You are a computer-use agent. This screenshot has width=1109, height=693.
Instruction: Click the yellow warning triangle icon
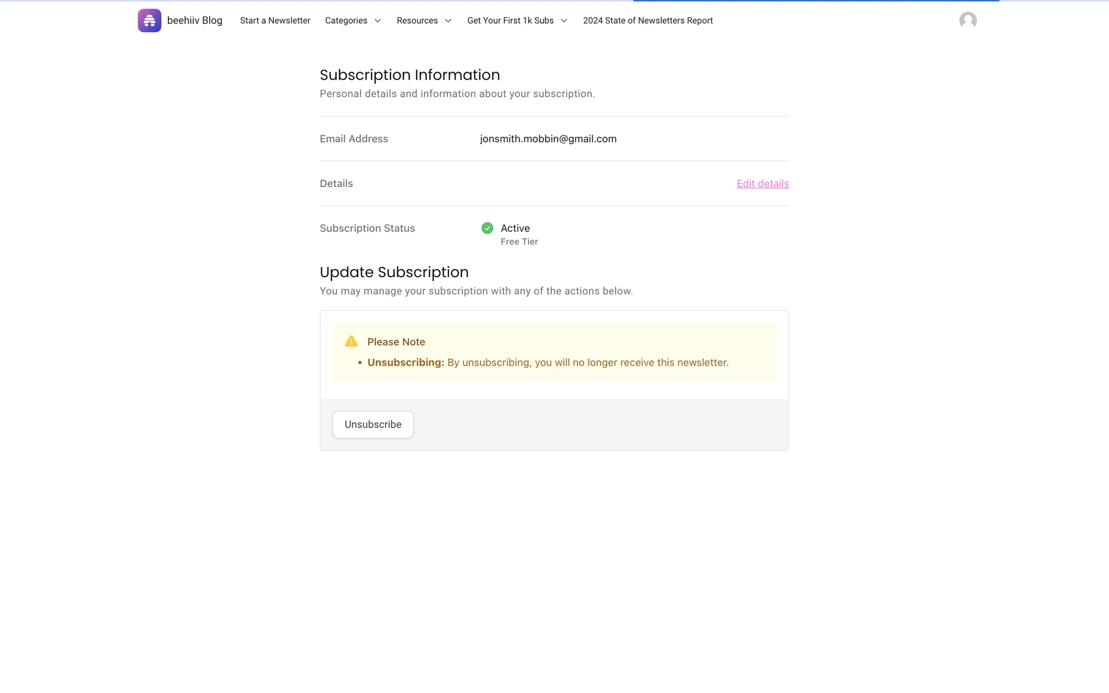(351, 341)
